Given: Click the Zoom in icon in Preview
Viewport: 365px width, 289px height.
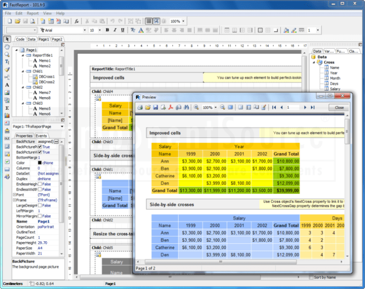Looking at the screenshot, I should click(196, 107).
